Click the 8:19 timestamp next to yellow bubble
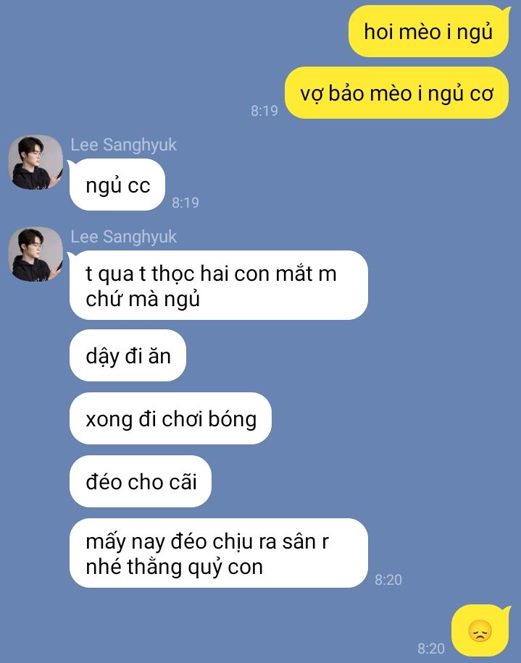This screenshot has width=521, height=663. tap(264, 111)
